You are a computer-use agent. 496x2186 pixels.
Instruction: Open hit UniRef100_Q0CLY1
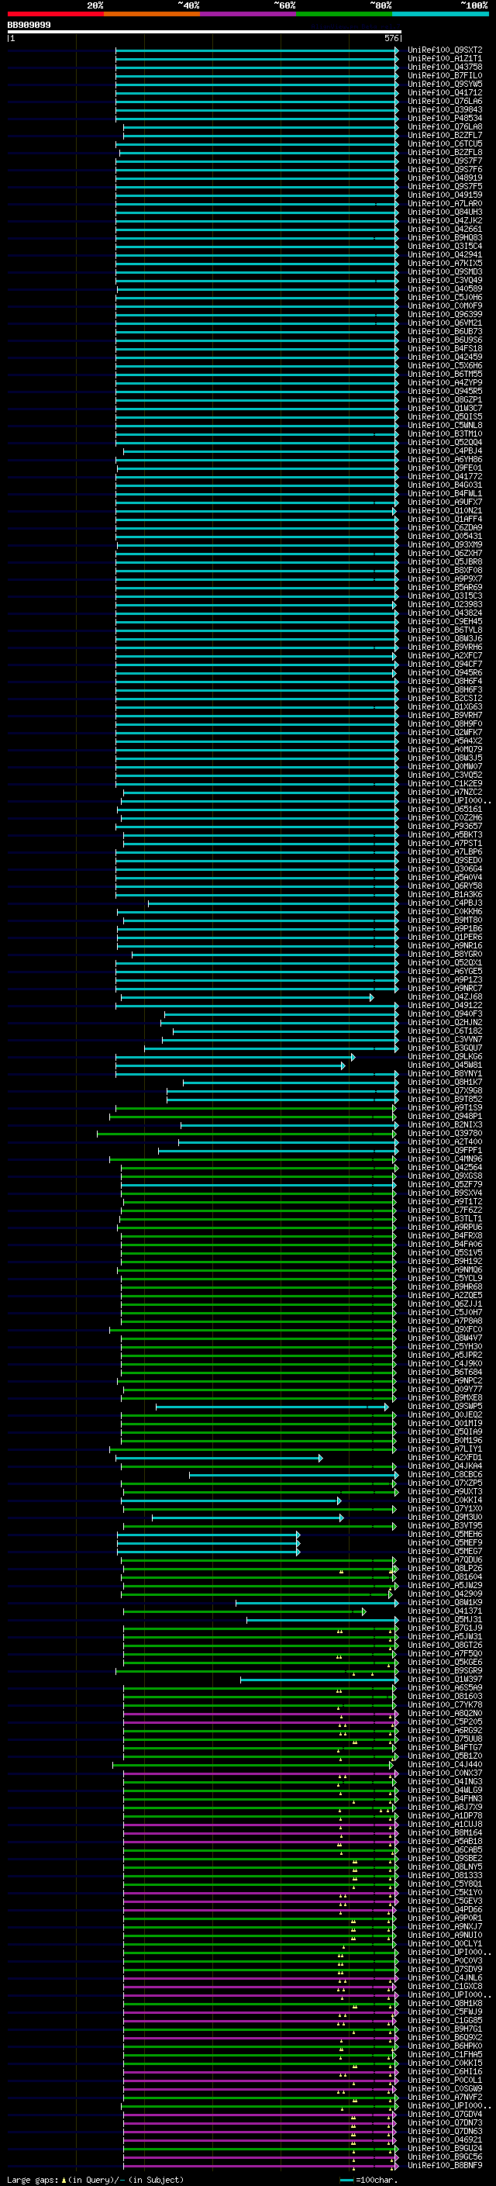click(x=445, y=1943)
